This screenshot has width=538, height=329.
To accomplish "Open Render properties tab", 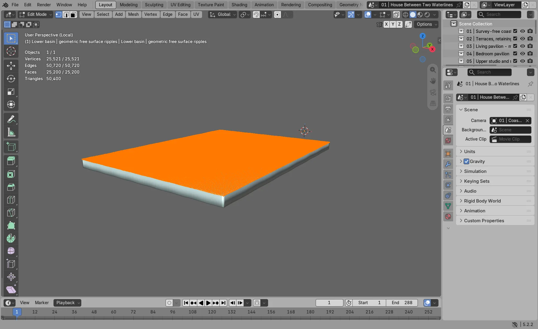I will click(448, 98).
